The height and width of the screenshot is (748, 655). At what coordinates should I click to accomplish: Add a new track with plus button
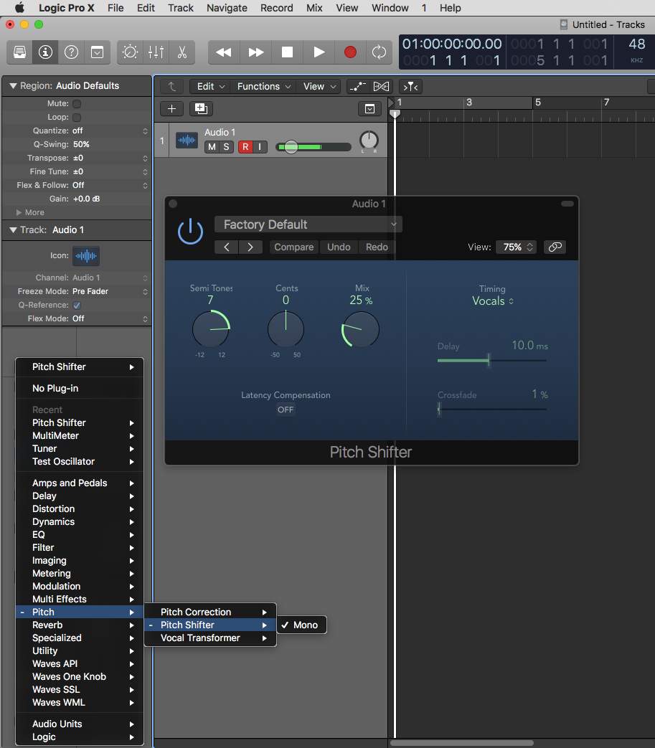point(171,109)
